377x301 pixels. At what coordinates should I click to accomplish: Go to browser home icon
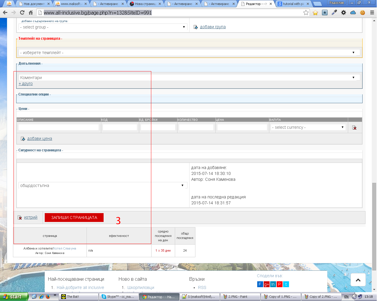(x=31, y=13)
